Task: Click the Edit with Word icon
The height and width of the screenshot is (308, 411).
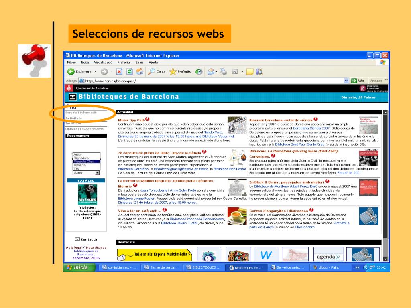Action: pos(235,71)
